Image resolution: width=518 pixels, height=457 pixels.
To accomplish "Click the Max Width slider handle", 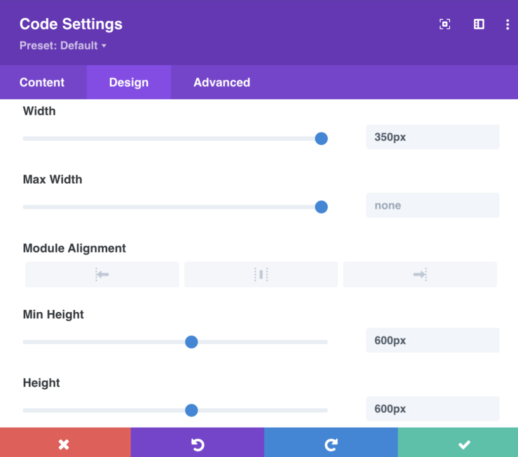I will (321, 207).
